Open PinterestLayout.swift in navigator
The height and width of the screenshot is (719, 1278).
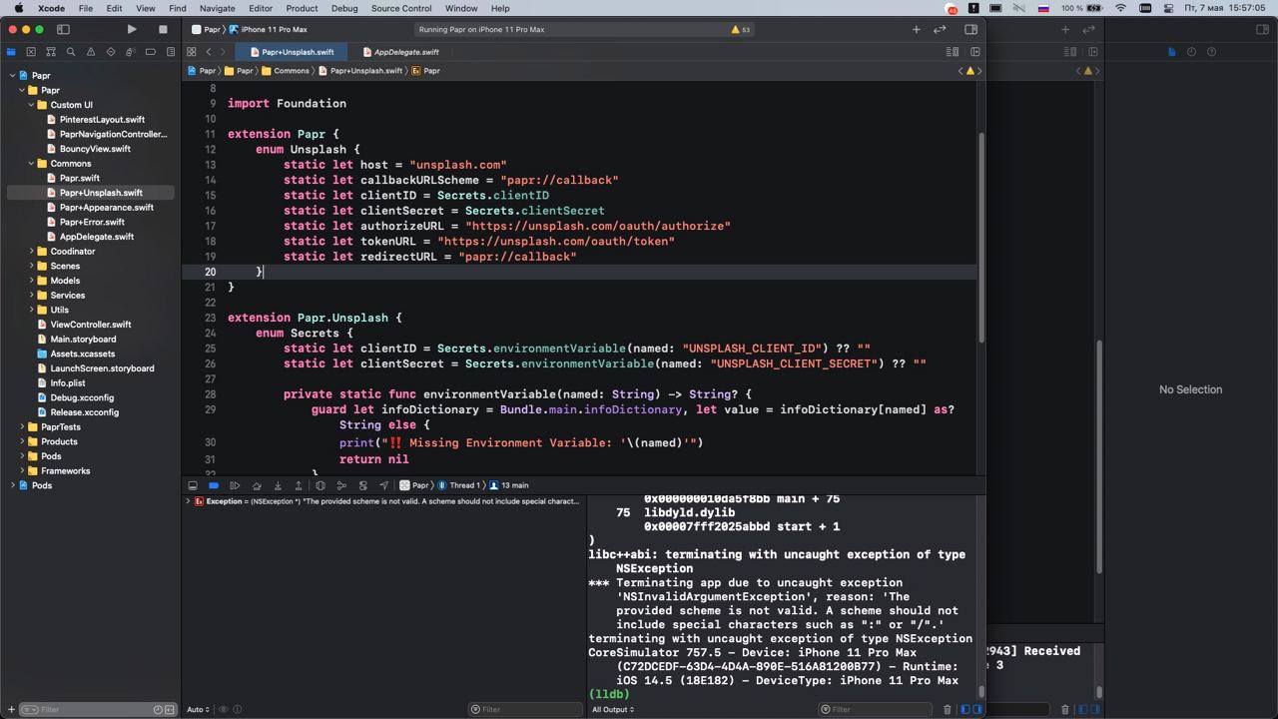[102, 120]
